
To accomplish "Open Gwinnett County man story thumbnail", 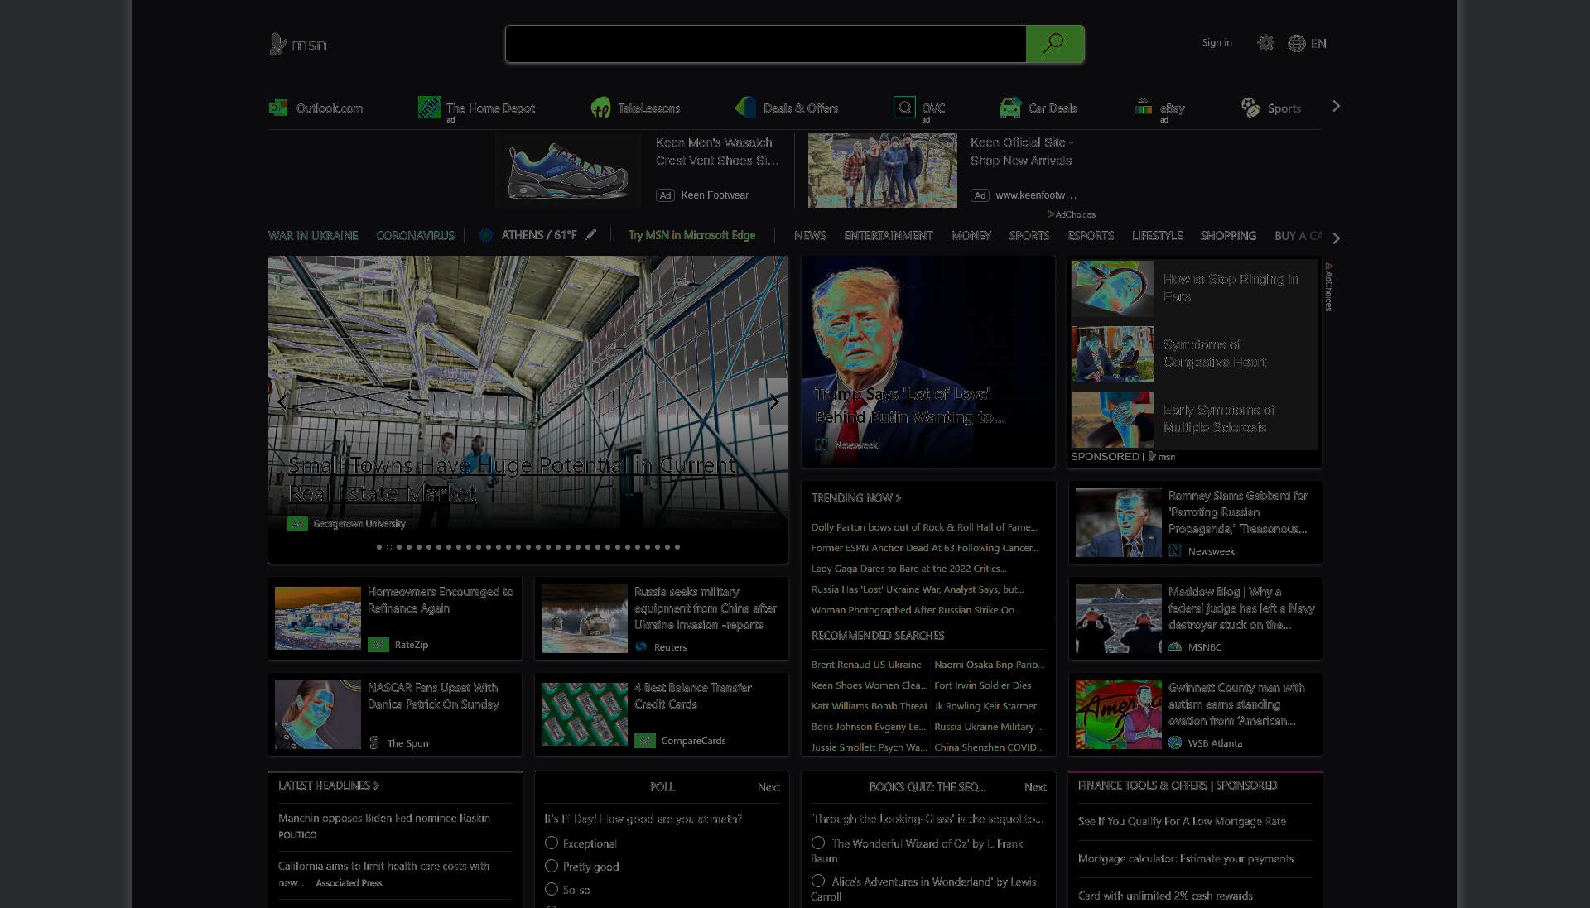I will pyautogui.click(x=1118, y=714).
